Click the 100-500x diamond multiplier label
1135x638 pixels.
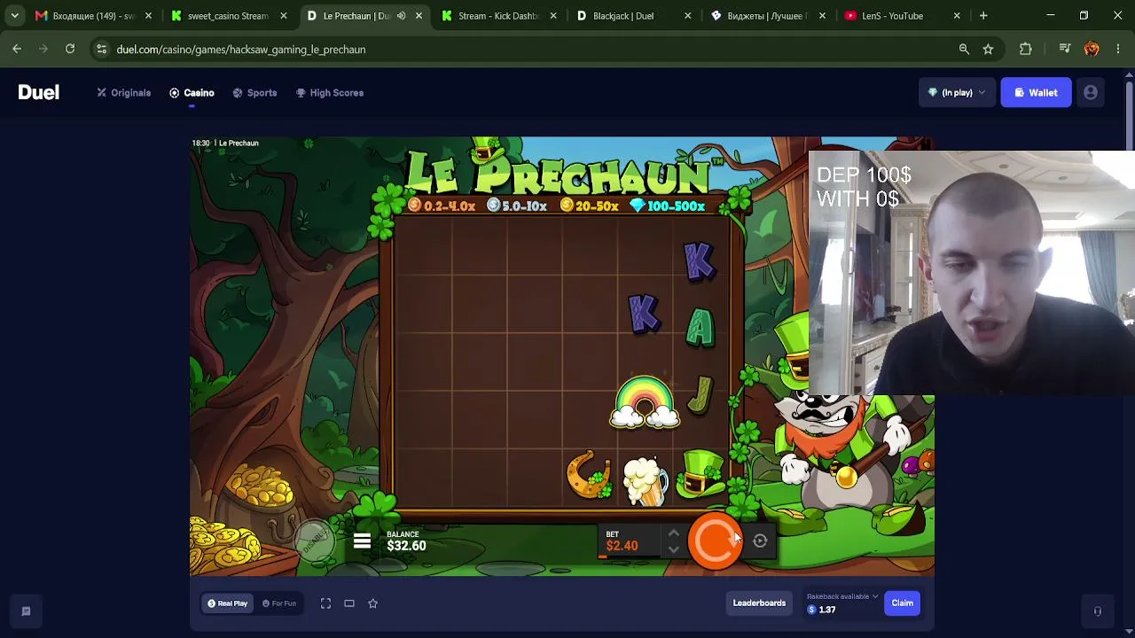point(667,206)
